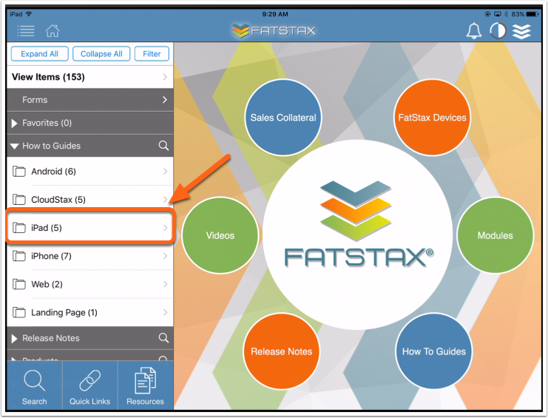This screenshot has height=418, width=548.
Task: Tap the Bluetooth icon in status bar
Action: tap(506, 14)
